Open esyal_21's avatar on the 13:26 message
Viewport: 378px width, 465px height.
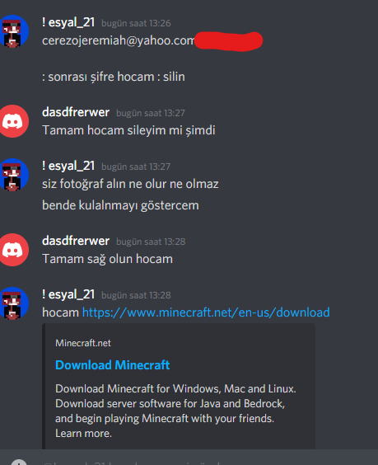[x=14, y=31]
